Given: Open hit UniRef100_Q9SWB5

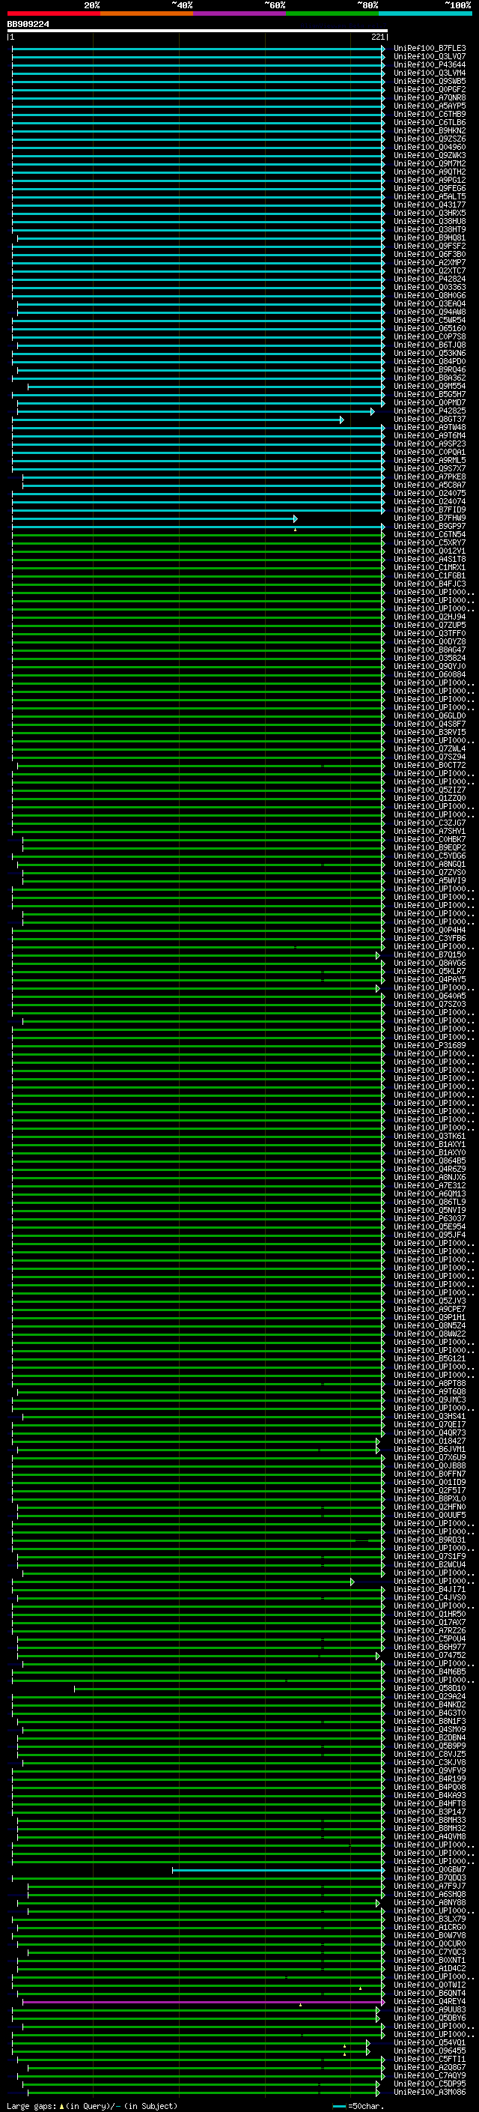Looking at the screenshot, I should pos(430,81).
